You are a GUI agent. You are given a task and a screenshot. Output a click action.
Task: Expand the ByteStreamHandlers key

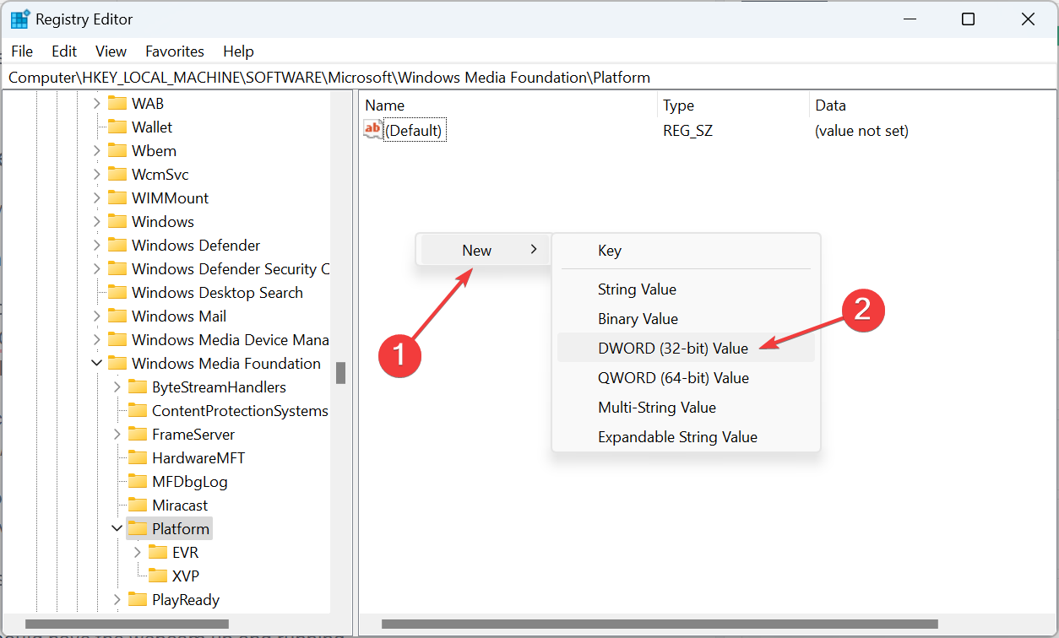(117, 387)
